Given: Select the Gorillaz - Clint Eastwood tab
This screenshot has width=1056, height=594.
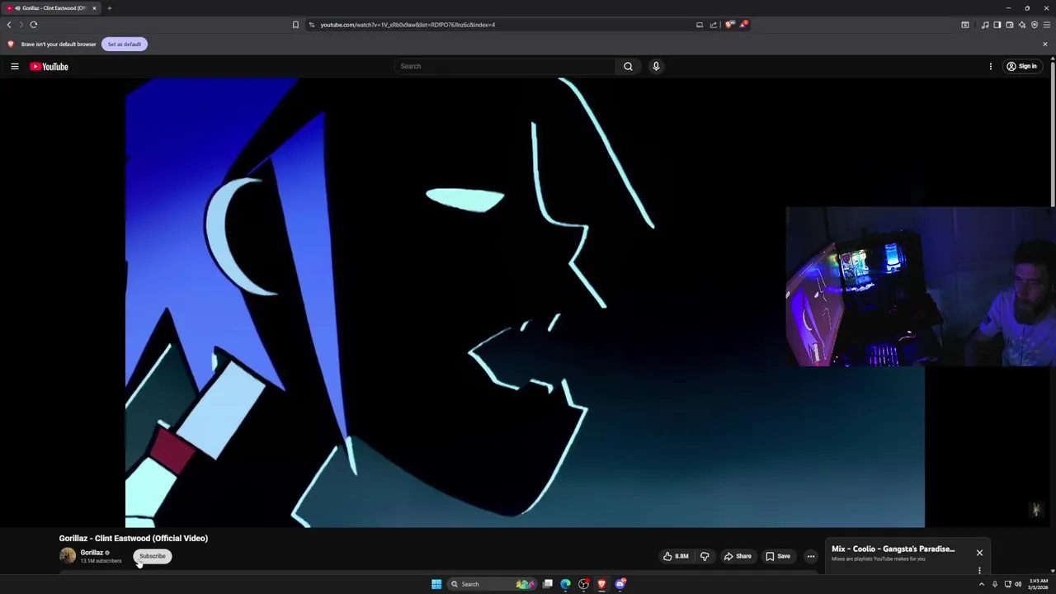Looking at the screenshot, I should 51,8.
